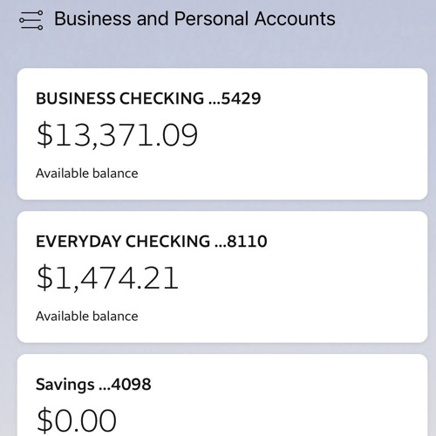Tap the account number 4098 text
Image resolution: width=436 pixels, height=436 pixels.
[131, 385]
